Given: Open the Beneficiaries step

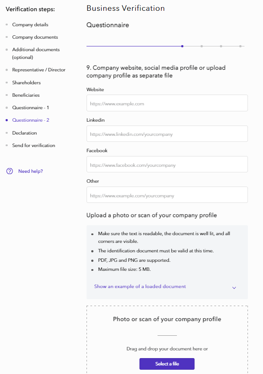Looking at the screenshot, I should click(26, 95).
